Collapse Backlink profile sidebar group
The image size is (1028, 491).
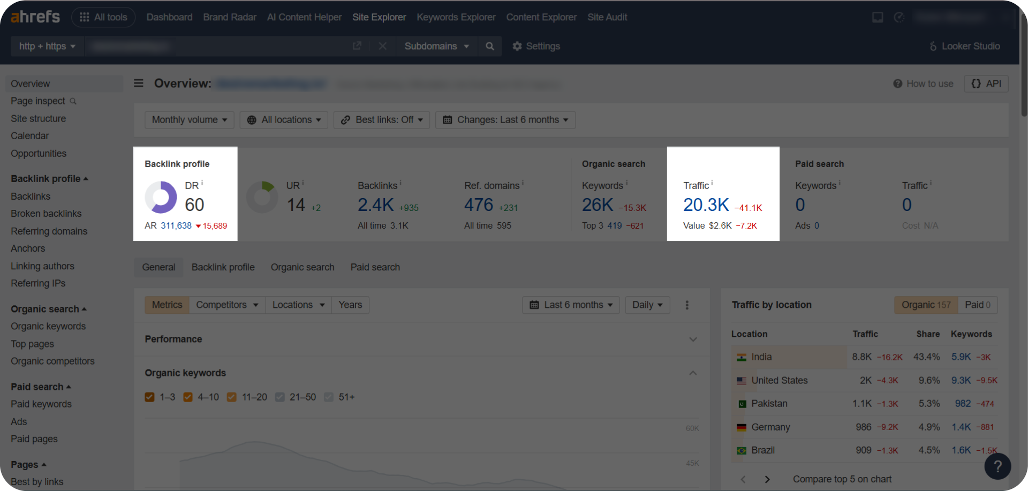[x=49, y=179]
